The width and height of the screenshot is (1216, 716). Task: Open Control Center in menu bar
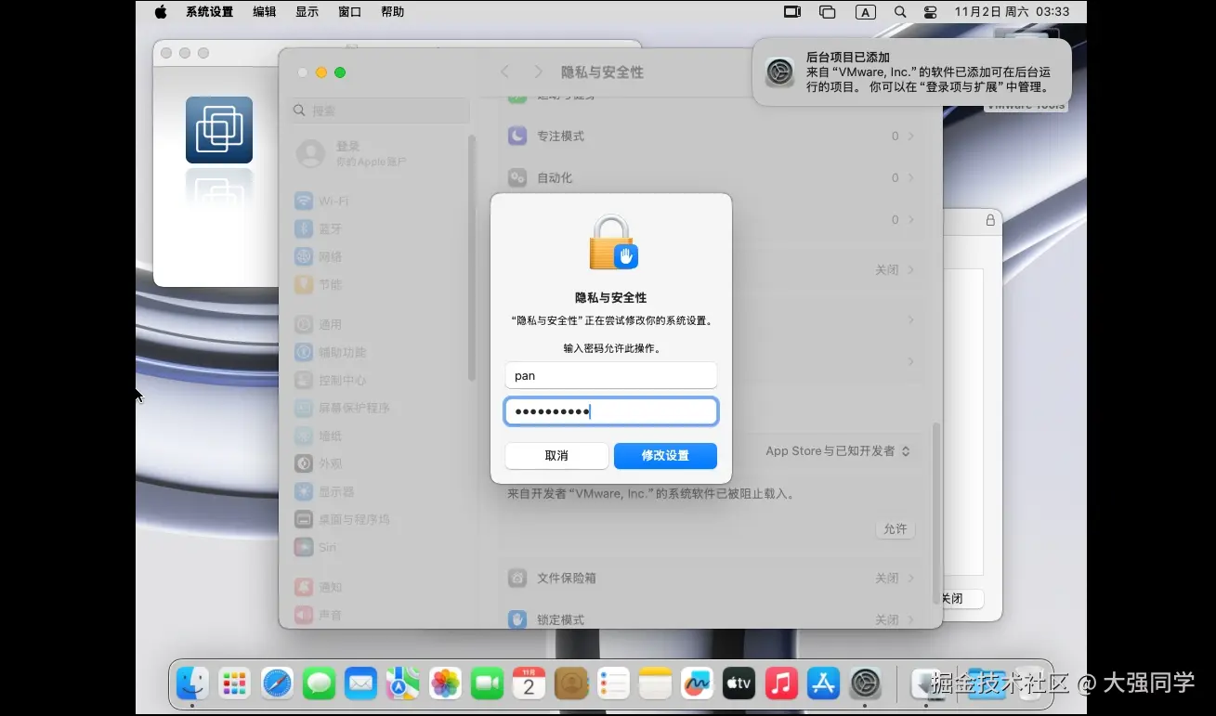(931, 12)
